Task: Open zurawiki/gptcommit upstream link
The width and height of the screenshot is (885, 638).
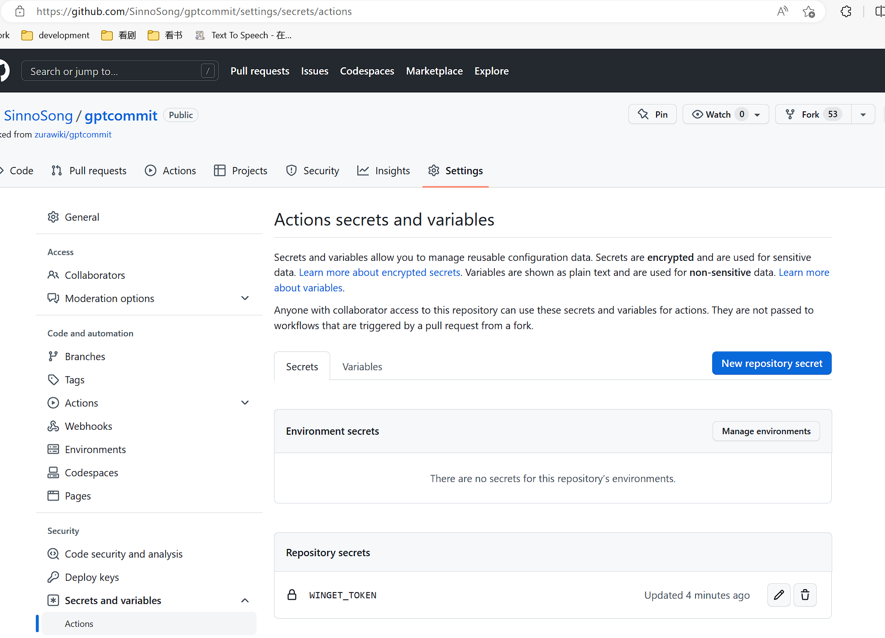Action: 73,135
